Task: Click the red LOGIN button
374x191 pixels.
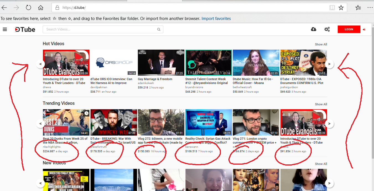Action: pyautogui.click(x=349, y=29)
